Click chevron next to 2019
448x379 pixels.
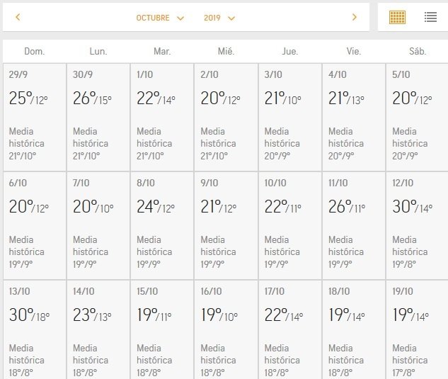(231, 18)
